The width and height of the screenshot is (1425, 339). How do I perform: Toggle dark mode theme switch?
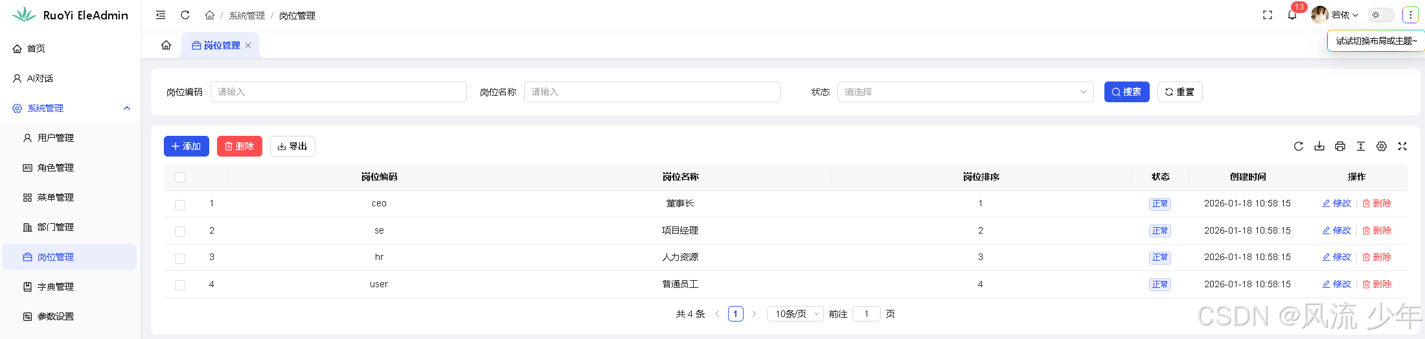pyautogui.click(x=1381, y=15)
